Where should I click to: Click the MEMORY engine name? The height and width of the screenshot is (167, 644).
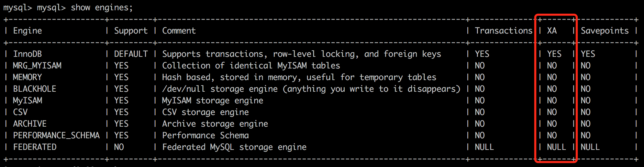[x=27, y=77]
